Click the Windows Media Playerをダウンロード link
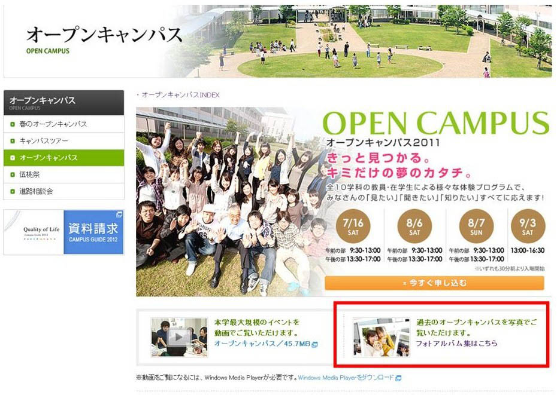 tap(346, 378)
